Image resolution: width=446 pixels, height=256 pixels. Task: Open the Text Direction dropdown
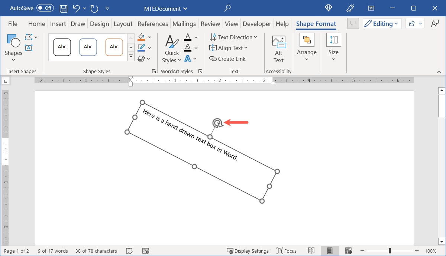pos(233,37)
